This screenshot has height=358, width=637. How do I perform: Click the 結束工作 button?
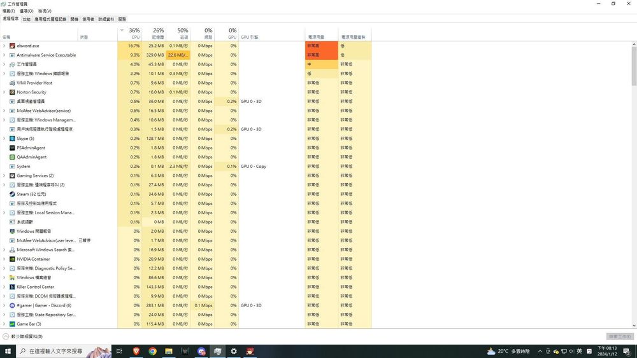point(619,336)
